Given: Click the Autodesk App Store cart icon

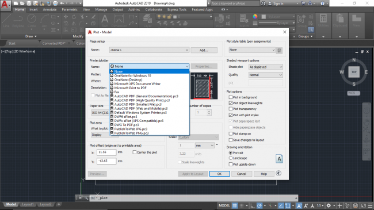Looking at the screenshot, I should pyautogui.click(x=303, y=3).
